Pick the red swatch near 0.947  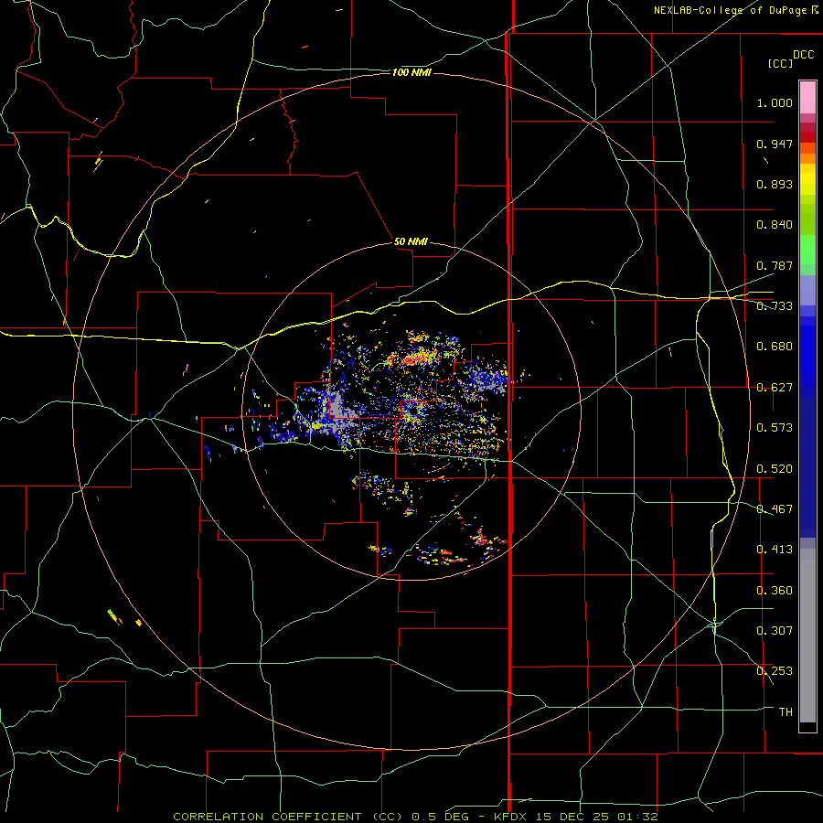click(807, 137)
